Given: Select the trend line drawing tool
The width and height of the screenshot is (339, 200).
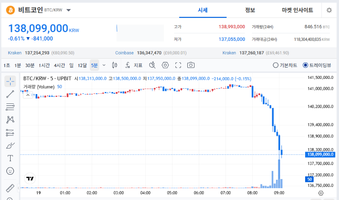Looking at the screenshot, I should pyautogui.click(x=10, y=94).
